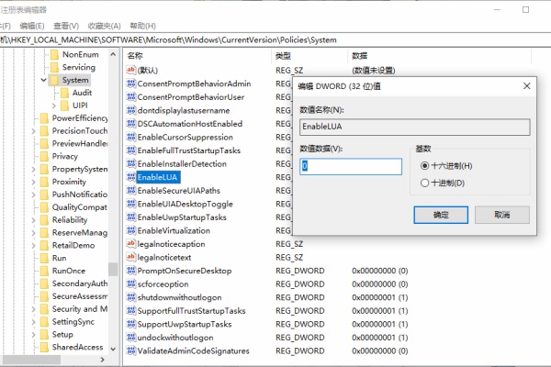Expand the UIPI tree node

coord(53,106)
